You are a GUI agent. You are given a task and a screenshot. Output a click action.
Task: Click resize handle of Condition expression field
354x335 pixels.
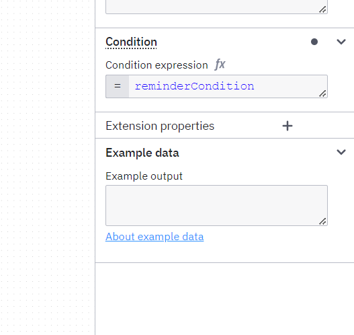pos(322,94)
